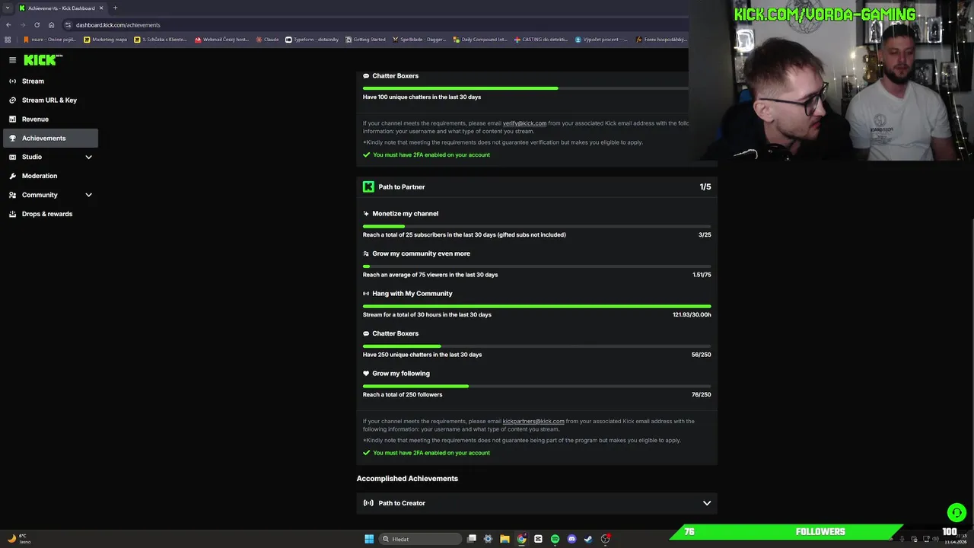The height and width of the screenshot is (548, 974).
Task: Open Steam from the taskbar
Action: pos(588,539)
